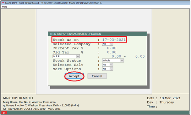Open the Selected Salt dropdown

click(x=107, y=65)
